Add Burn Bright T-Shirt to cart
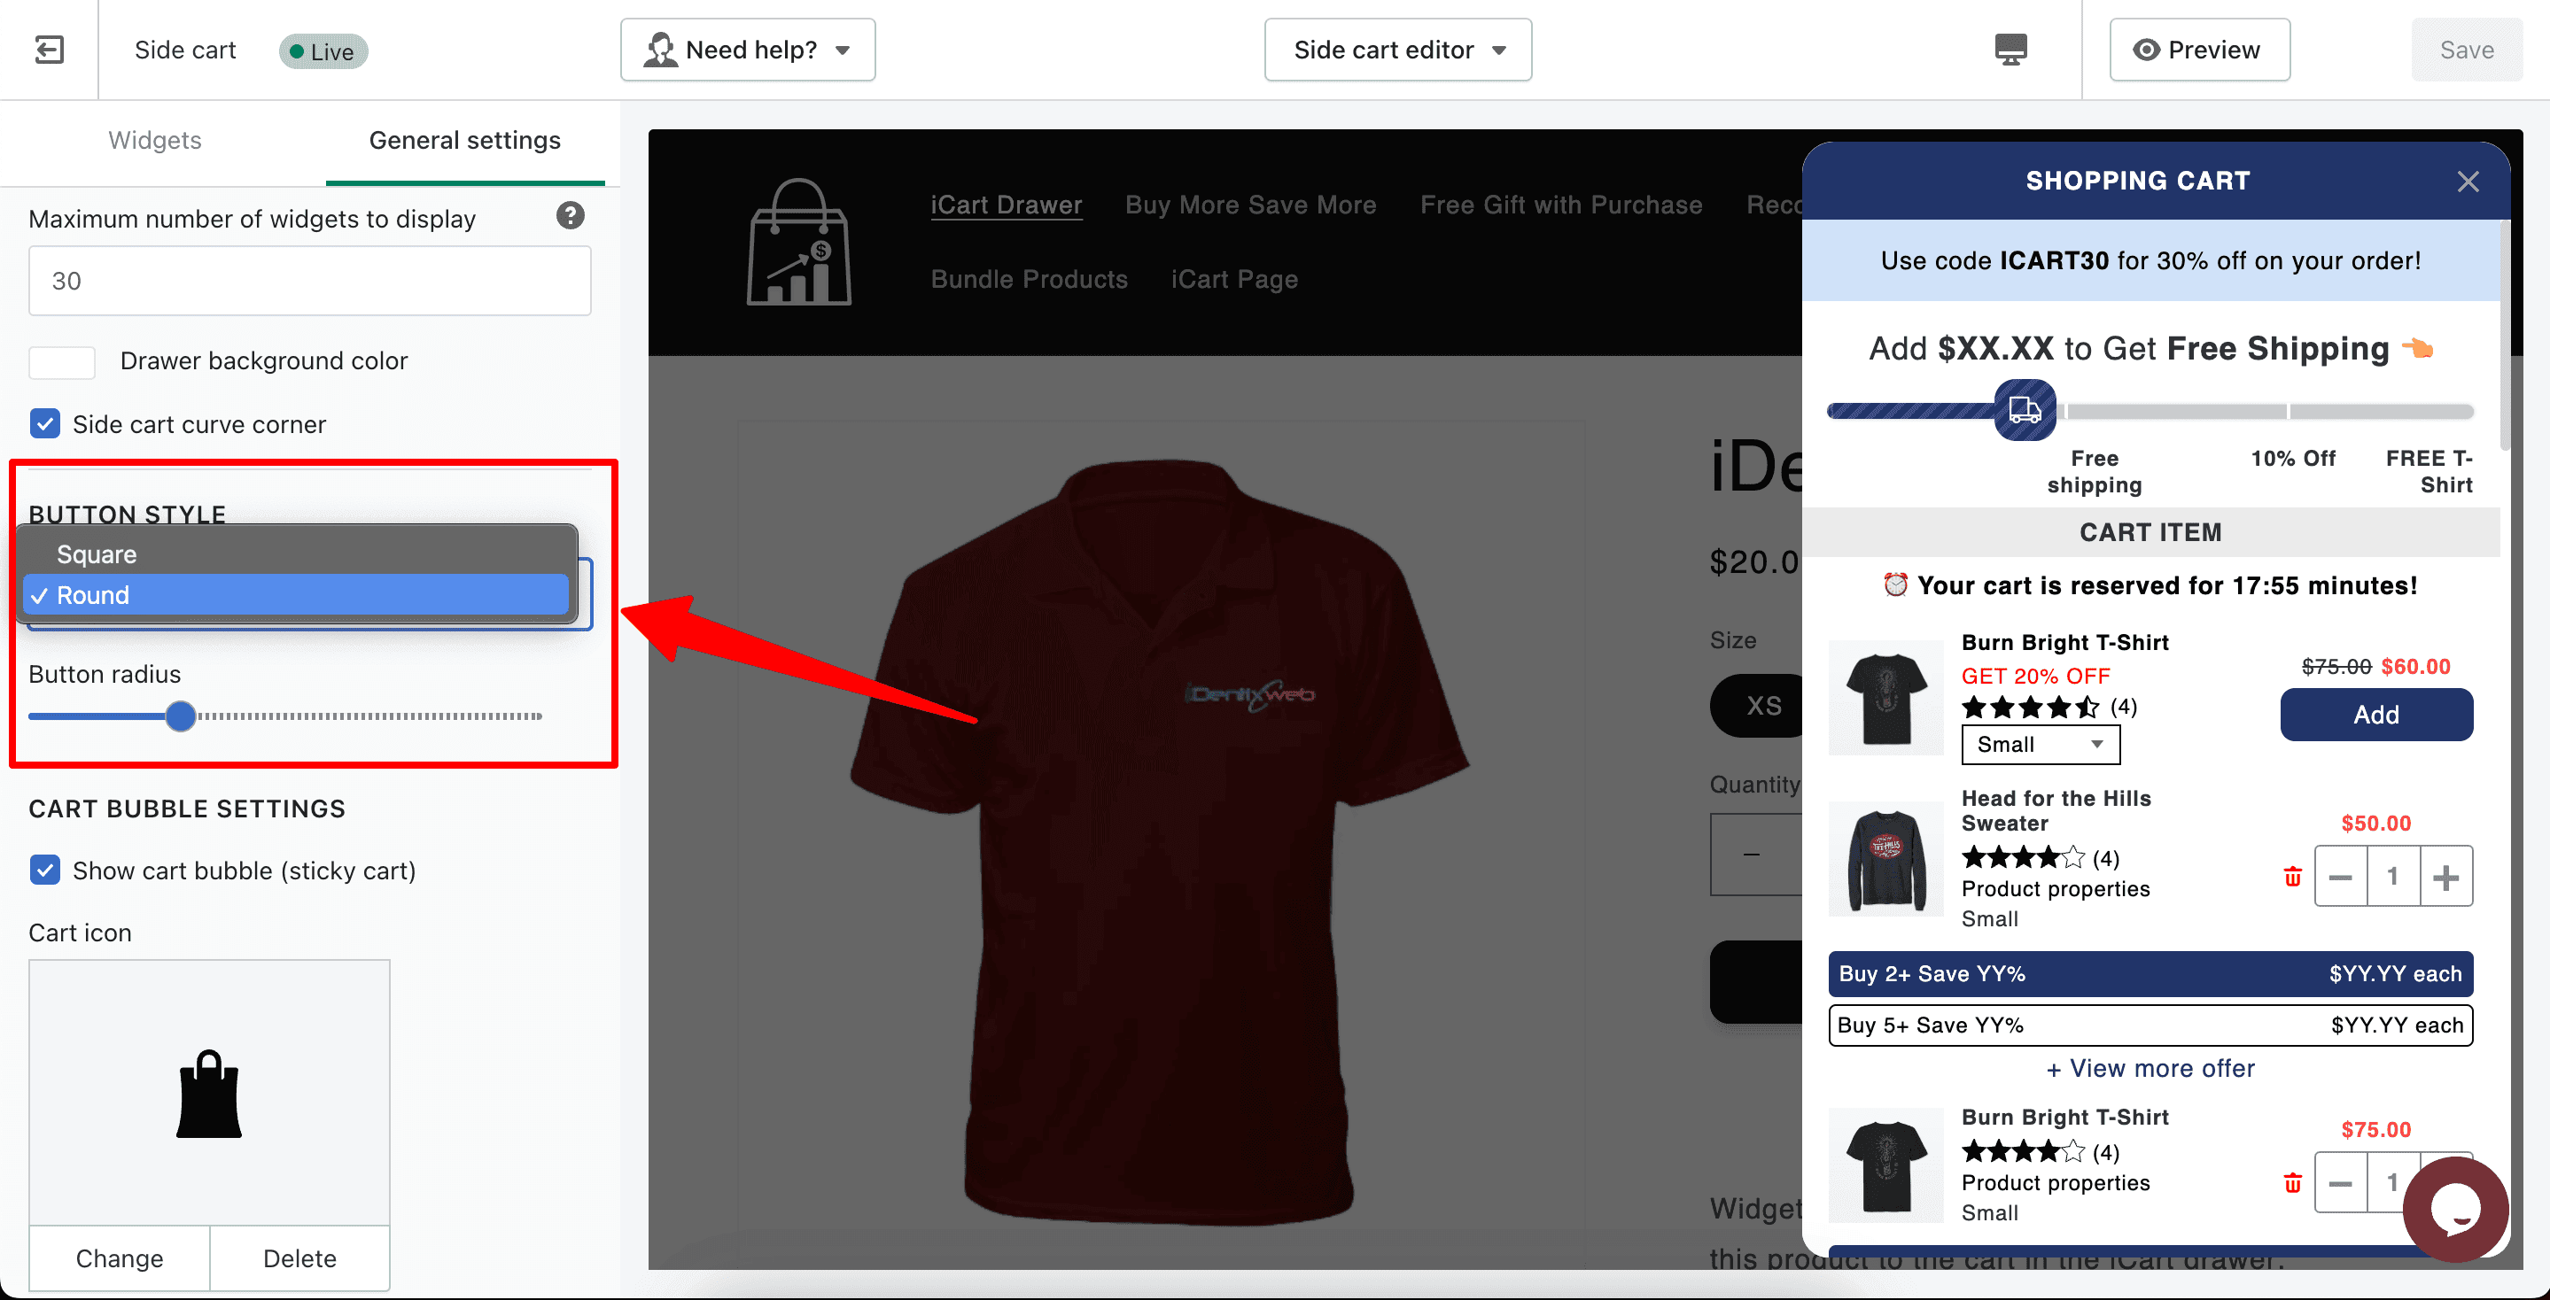The height and width of the screenshot is (1300, 2550). coord(2375,715)
